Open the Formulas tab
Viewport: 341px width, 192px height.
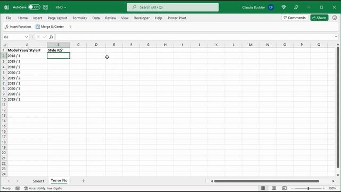[79, 18]
